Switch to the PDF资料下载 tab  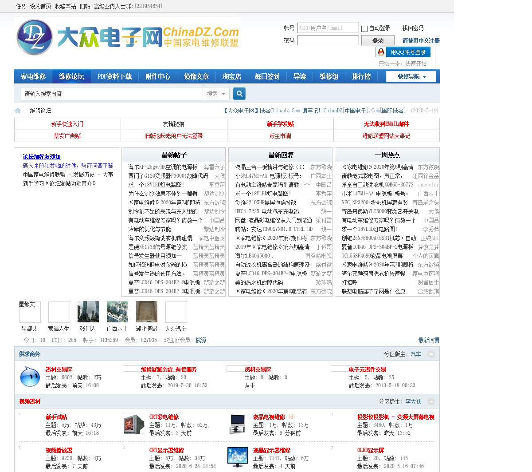click(114, 76)
